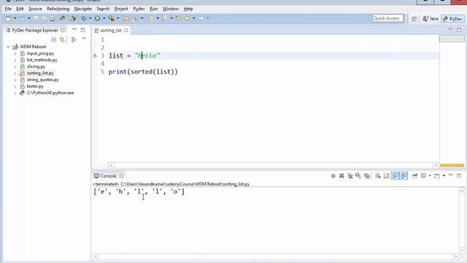Terminate console process stop icon
This screenshot has width=467, height=263.
pos(333,176)
